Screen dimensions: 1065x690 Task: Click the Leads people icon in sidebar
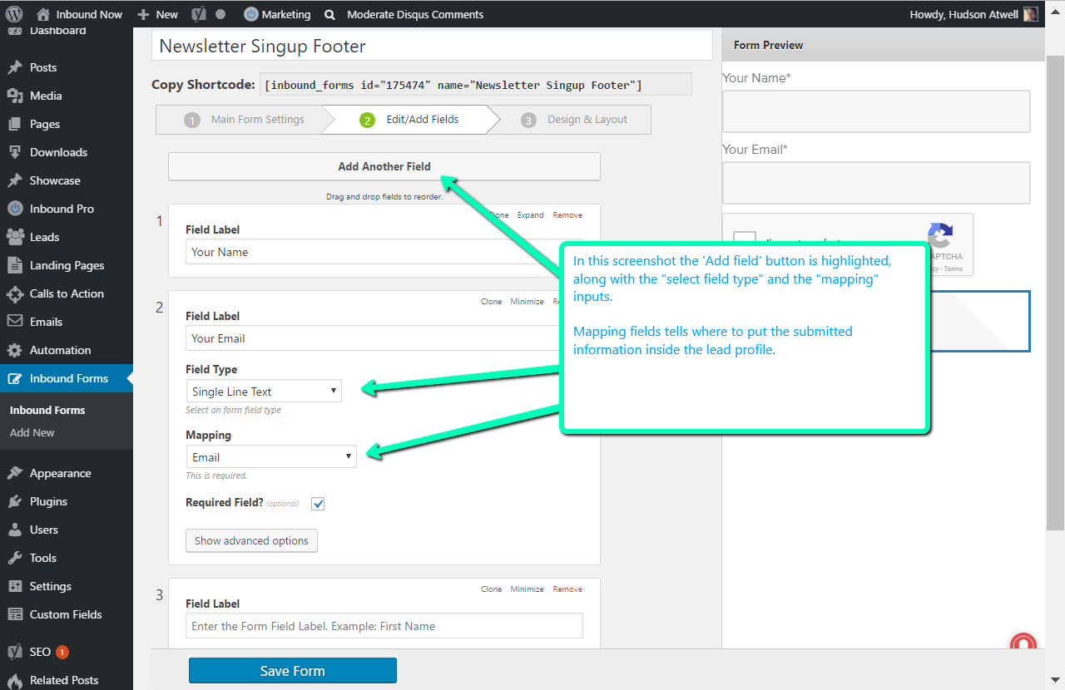(15, 237)
